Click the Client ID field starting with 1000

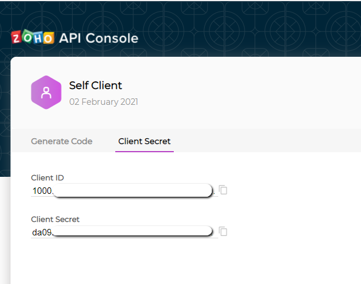124,191
